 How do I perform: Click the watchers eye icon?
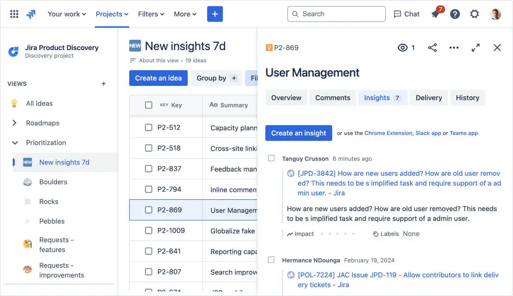pyautogui.click(x=402, y=48)
